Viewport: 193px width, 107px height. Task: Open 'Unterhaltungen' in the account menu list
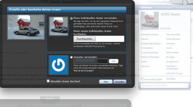(x=173, y=39)
